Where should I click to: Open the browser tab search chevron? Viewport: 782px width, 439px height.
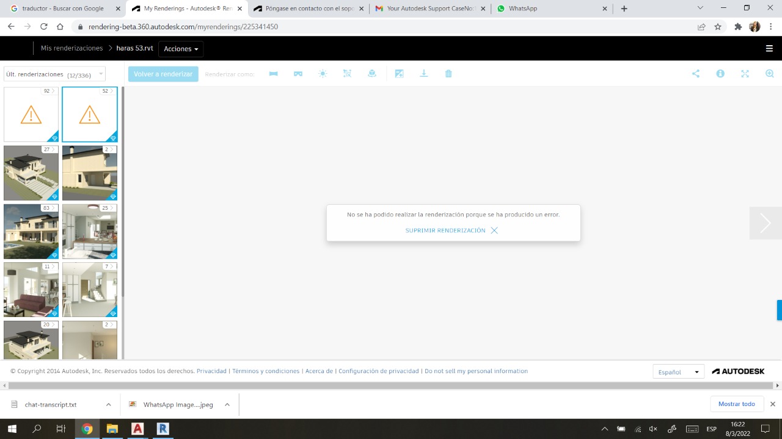pos(700,8)
